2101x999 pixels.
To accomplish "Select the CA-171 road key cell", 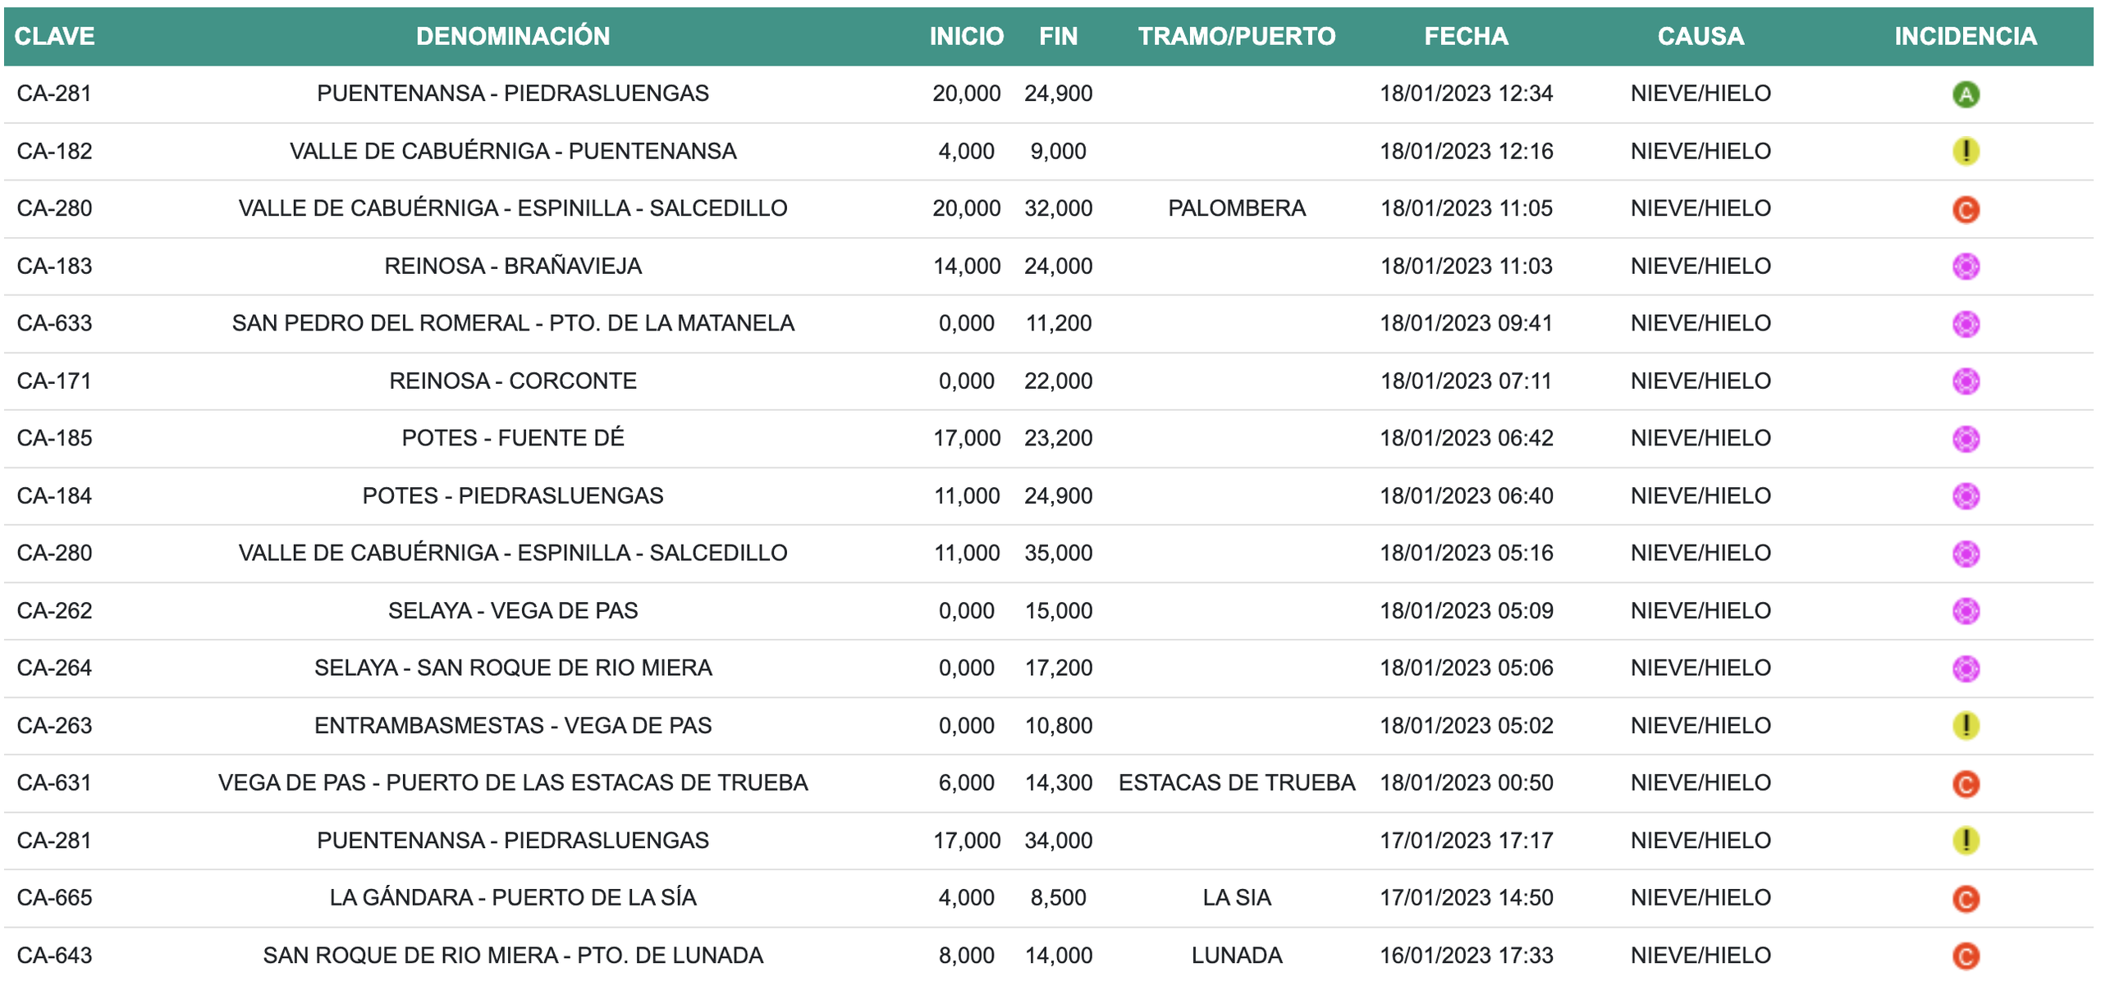I will (54, 381).
